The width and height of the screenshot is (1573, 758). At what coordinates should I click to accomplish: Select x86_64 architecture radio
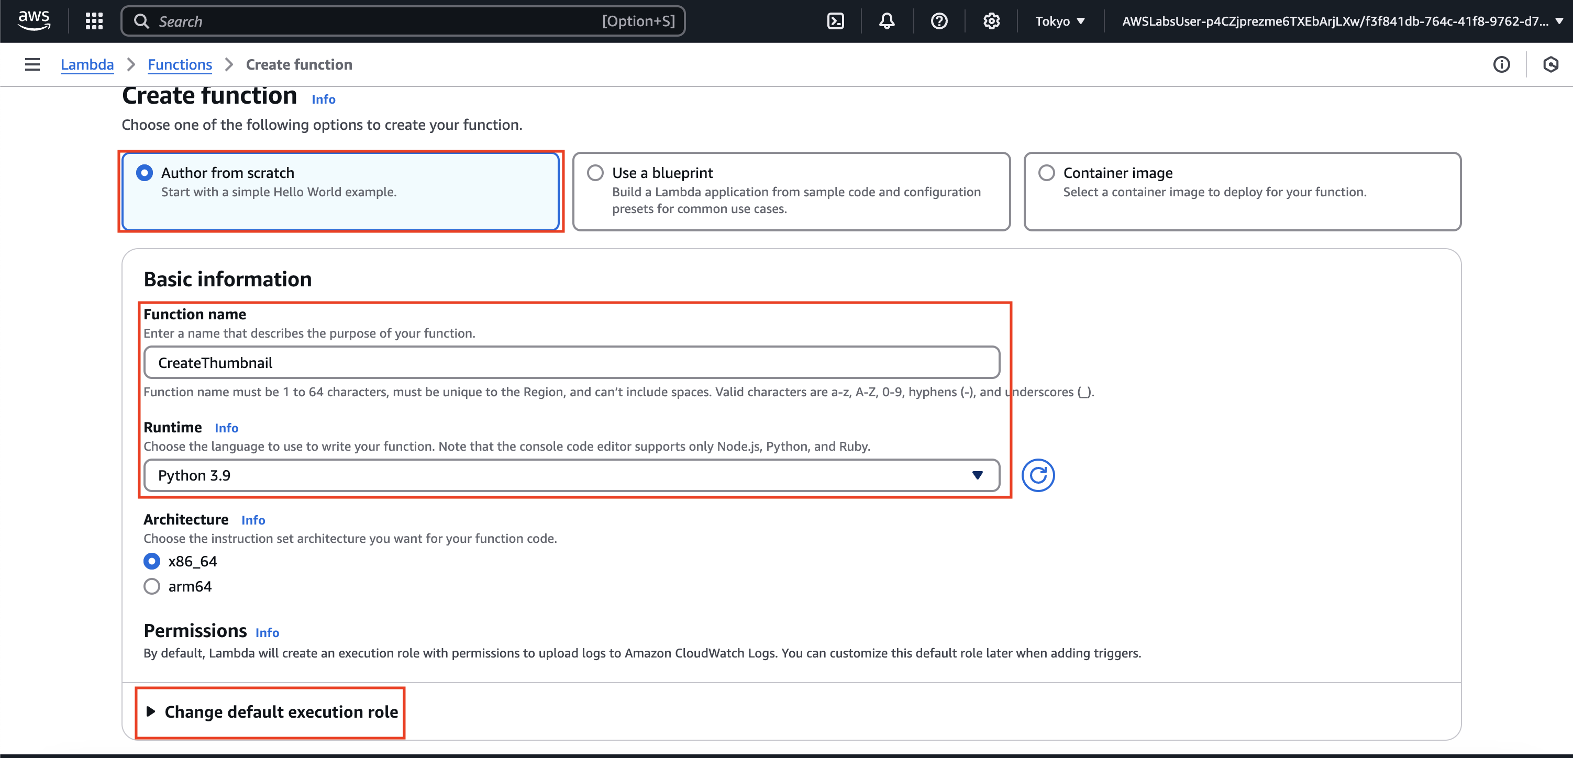click(151, 561)
